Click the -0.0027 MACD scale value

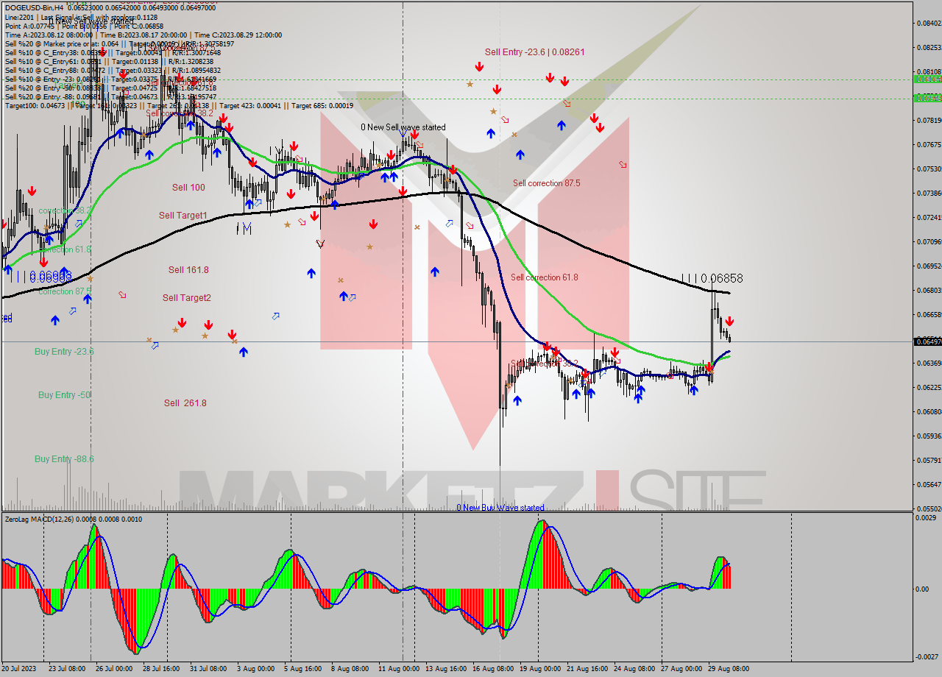coord(927,656)
